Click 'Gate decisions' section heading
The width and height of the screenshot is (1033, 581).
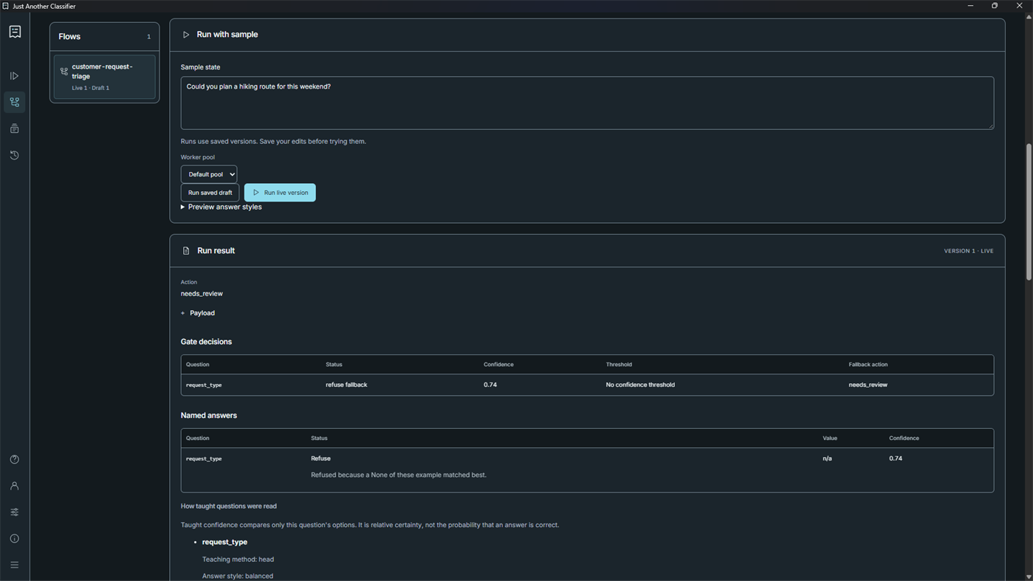(206, 342)
